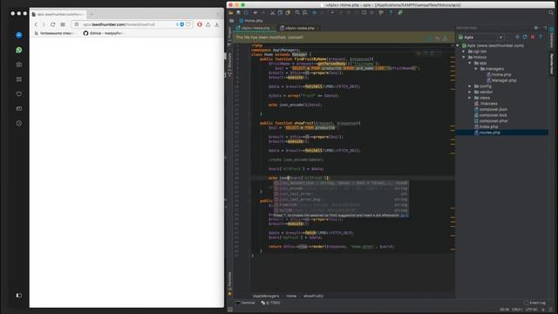The width and height of the screenshot is (558, 314).
Task: Click the Home class breadcrumb below the editor
Action: click(x=291, y=296)
